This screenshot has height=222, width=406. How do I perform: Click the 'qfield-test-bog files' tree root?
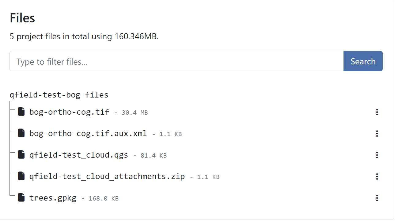[59, 95]
